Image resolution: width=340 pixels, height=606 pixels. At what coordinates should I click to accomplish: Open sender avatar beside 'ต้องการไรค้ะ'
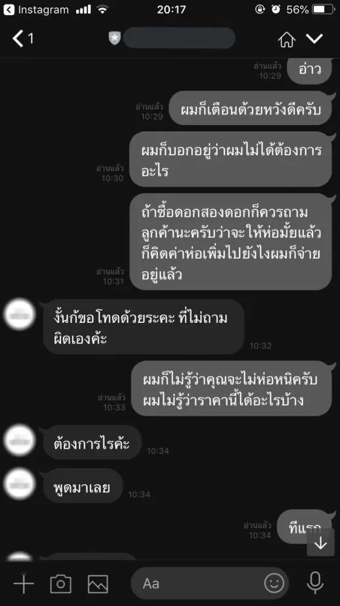pos(20,441)
